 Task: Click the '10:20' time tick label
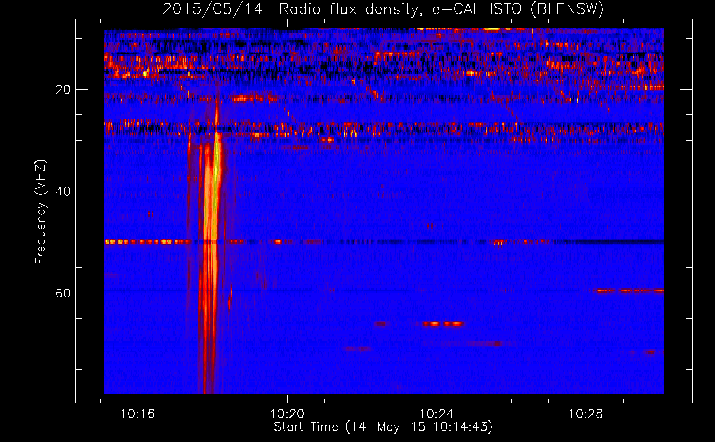[287, 414]
